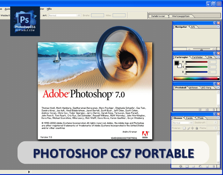Click the R value input field
This screenshot has height=175, width=223.
[212, 62]
